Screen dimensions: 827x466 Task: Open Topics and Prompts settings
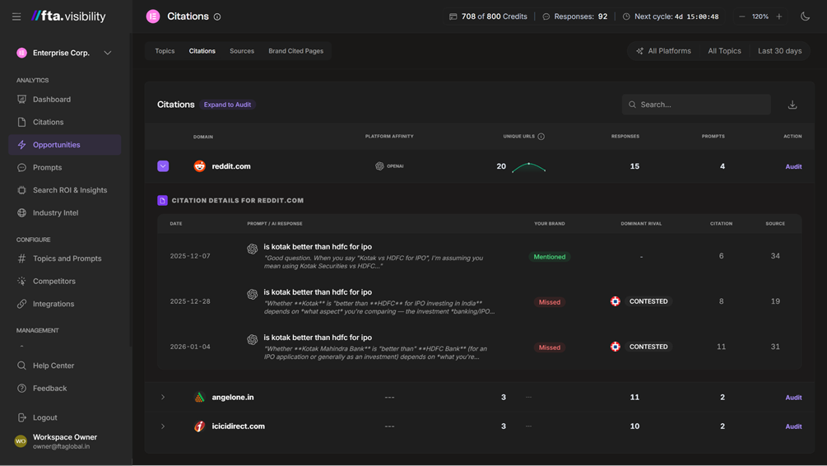[65, 259]
